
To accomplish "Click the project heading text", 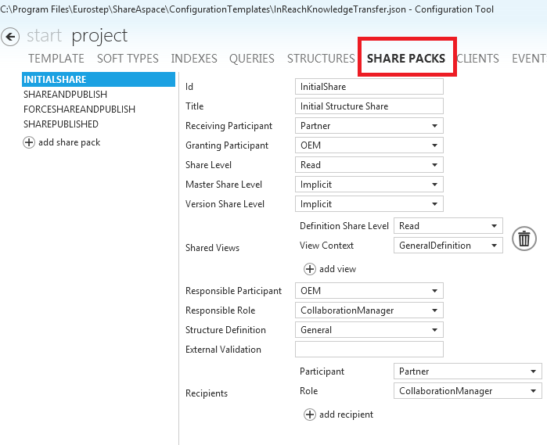I will [99, 36].
